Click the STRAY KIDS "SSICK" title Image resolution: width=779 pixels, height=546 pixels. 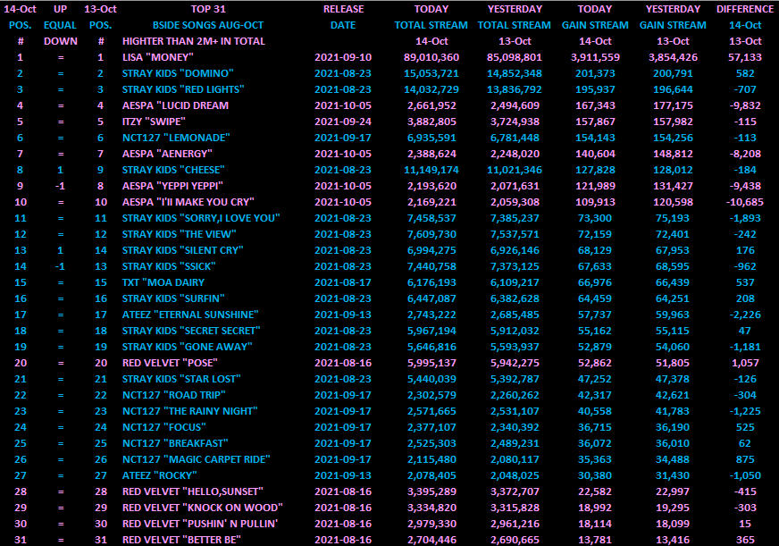click(169, 266)
